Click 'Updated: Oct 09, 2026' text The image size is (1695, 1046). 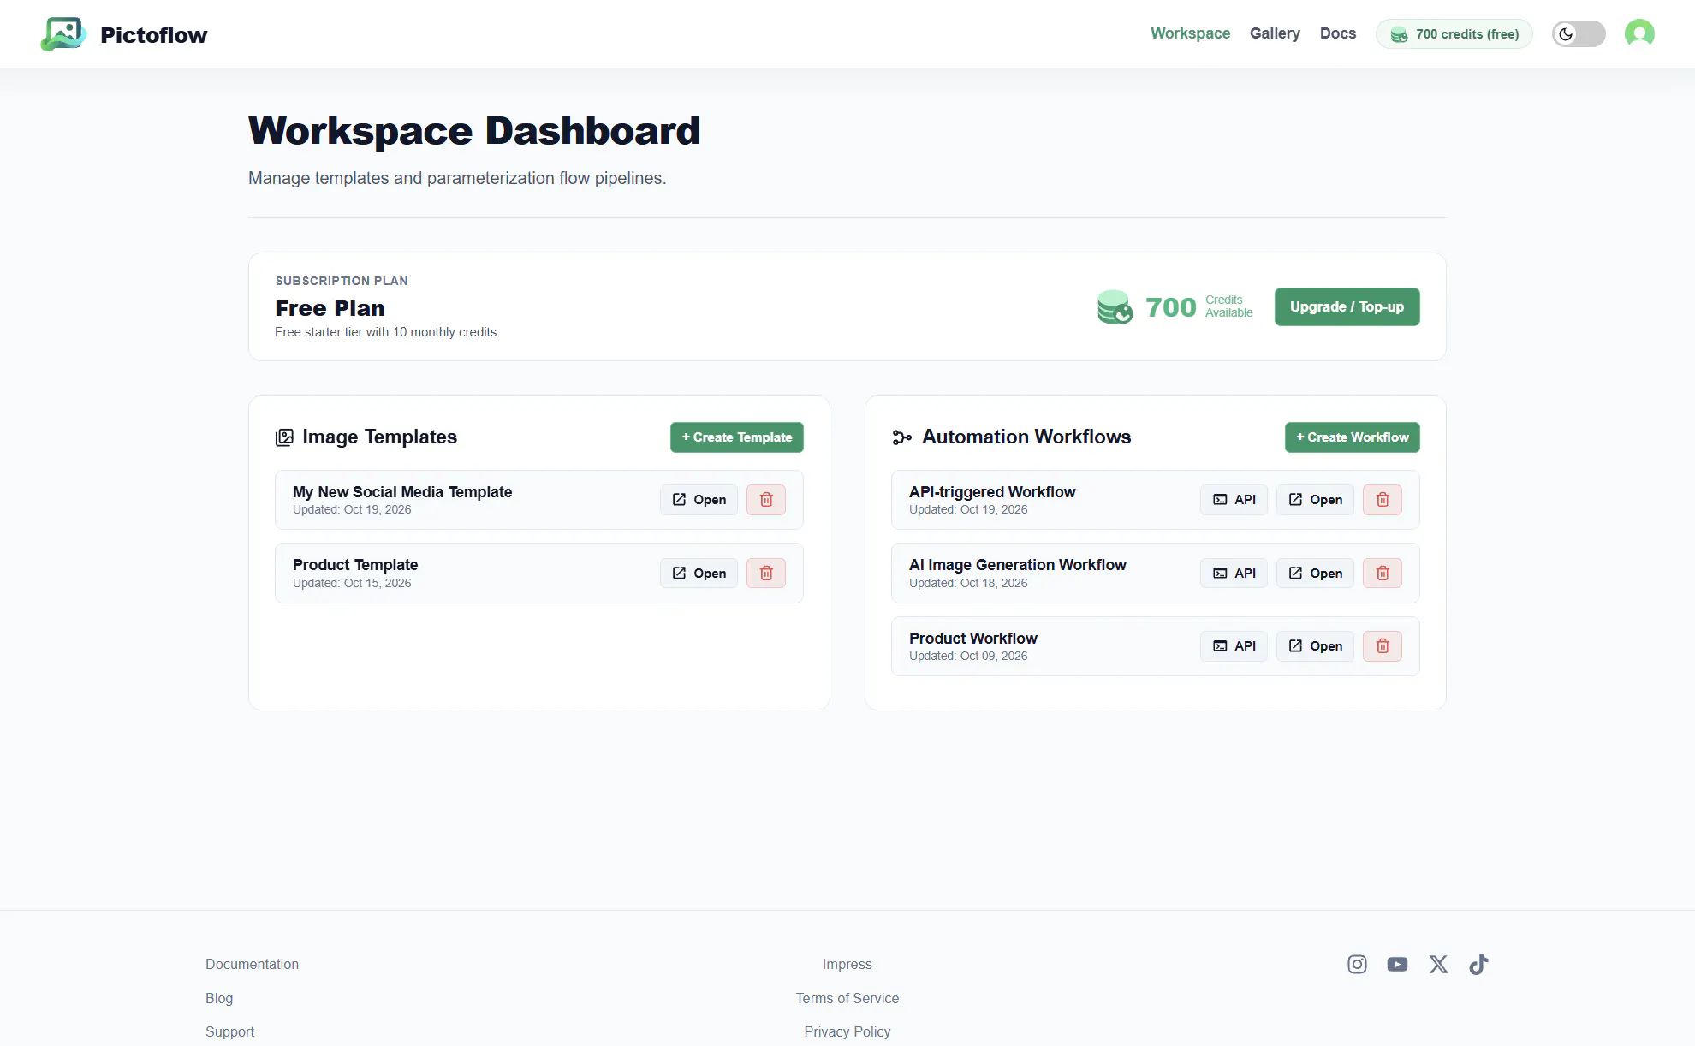point(968,657)
